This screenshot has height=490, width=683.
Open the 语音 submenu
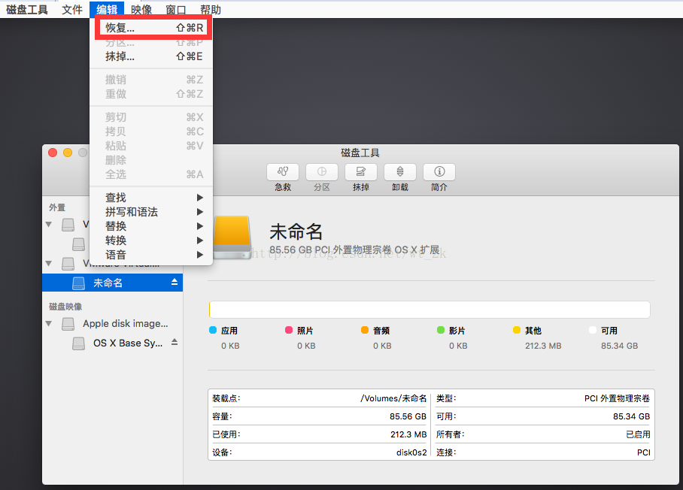click(x=151, y=255)
